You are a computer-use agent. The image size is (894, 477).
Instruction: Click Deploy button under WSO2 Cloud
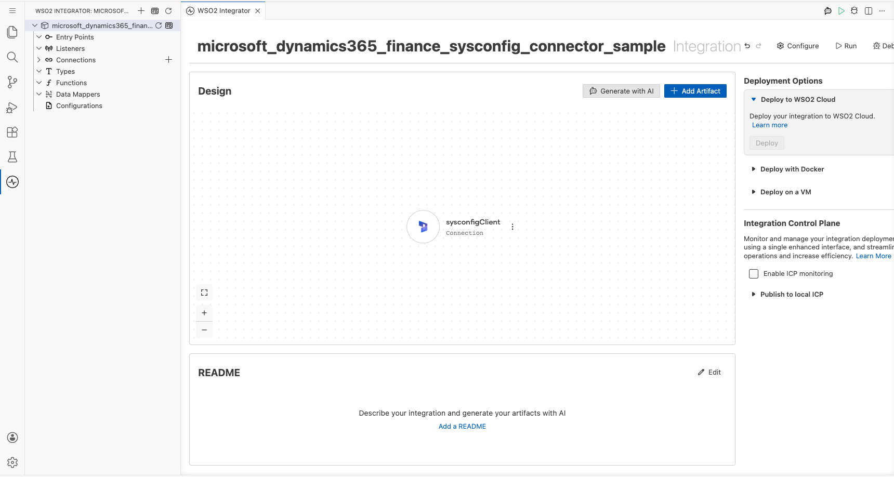767,143
